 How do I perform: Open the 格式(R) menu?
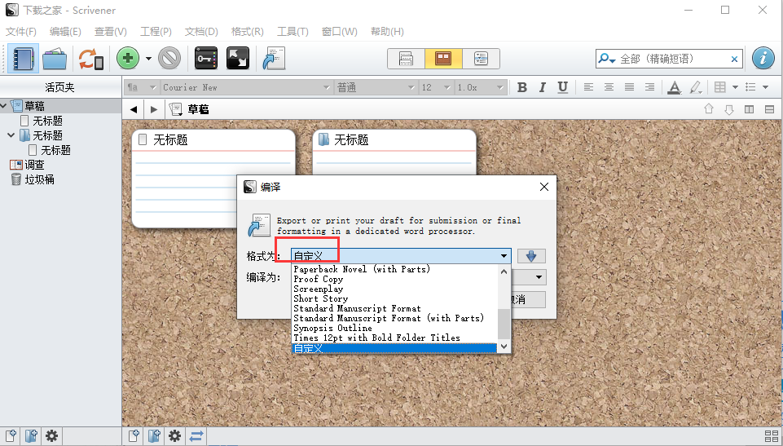247,32
